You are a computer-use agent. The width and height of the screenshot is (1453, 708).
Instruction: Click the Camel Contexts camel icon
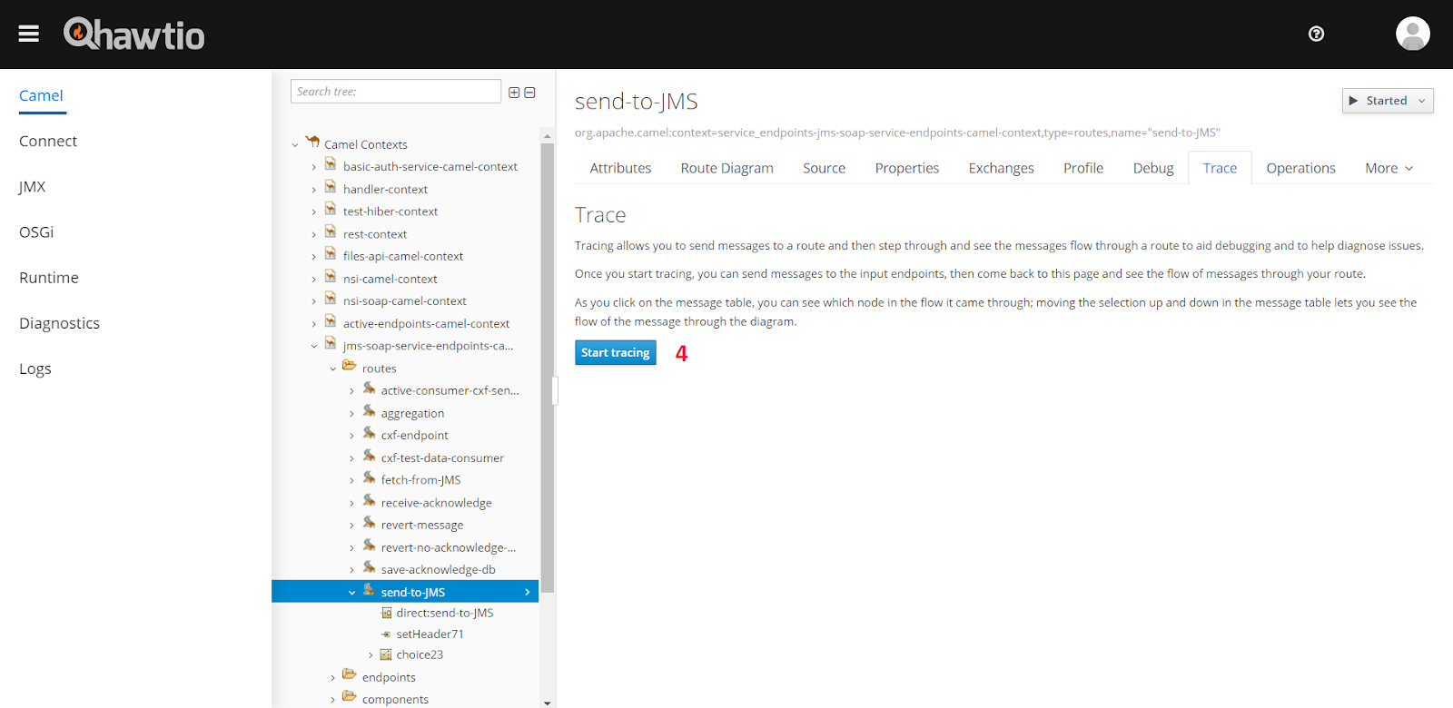pyautogui.click(x=312, y=142)
